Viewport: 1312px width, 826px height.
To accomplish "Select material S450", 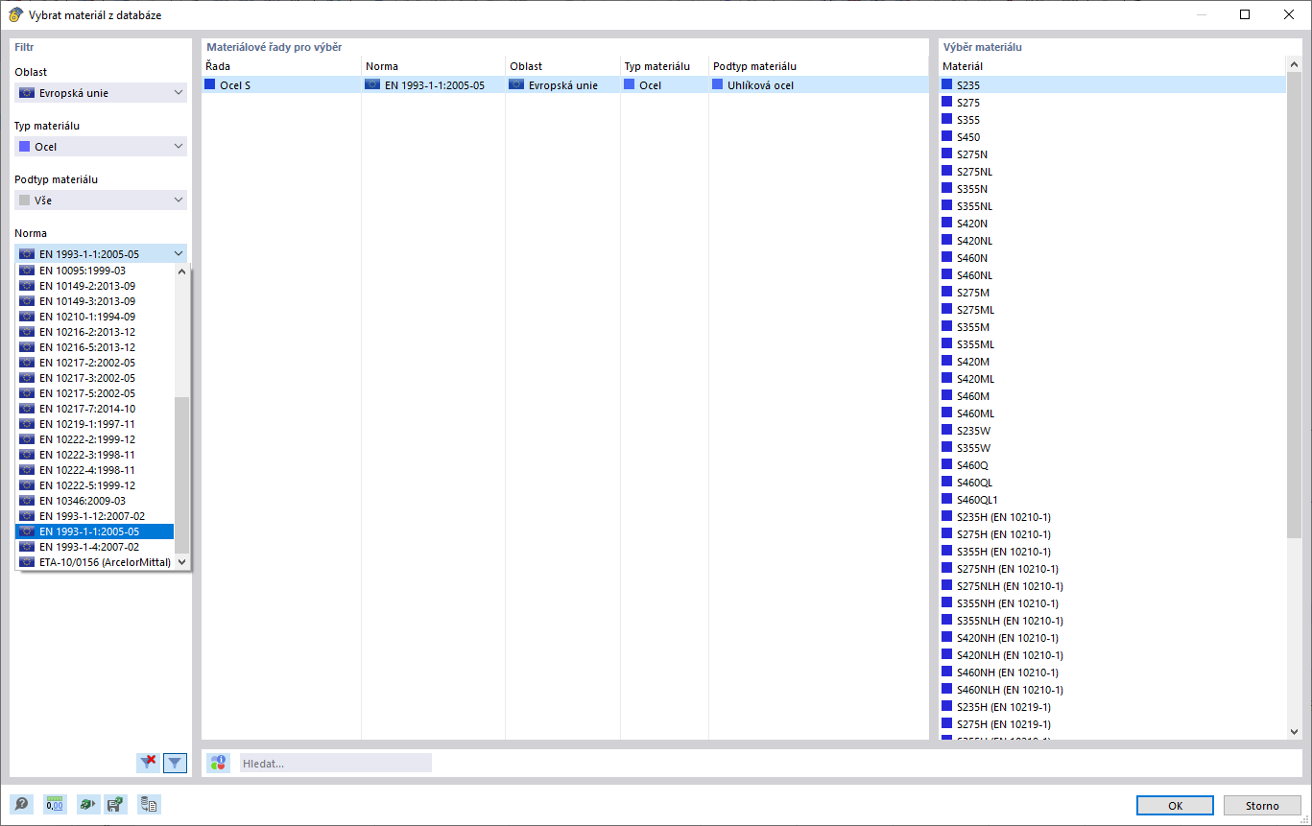I will coord(1112,137).
